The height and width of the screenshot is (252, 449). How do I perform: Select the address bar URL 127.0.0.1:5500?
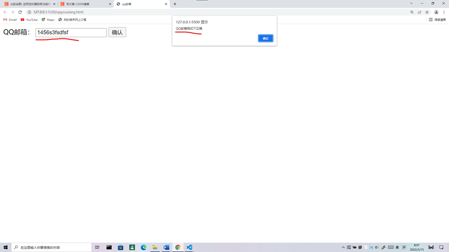(x=58, y=12)
